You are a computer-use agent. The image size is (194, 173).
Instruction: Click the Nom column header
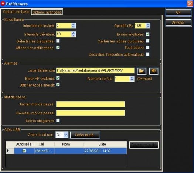[x=69, y=144]
